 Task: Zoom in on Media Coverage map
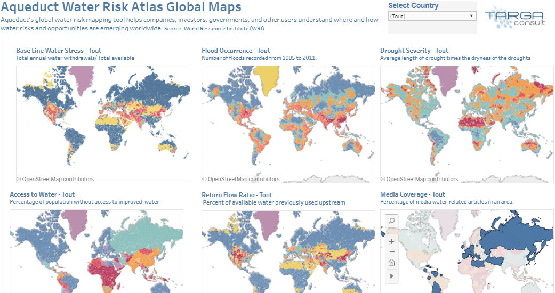391,241
